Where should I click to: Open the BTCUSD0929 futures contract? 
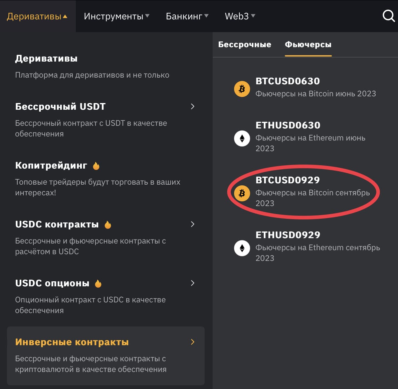click(287, 180)
